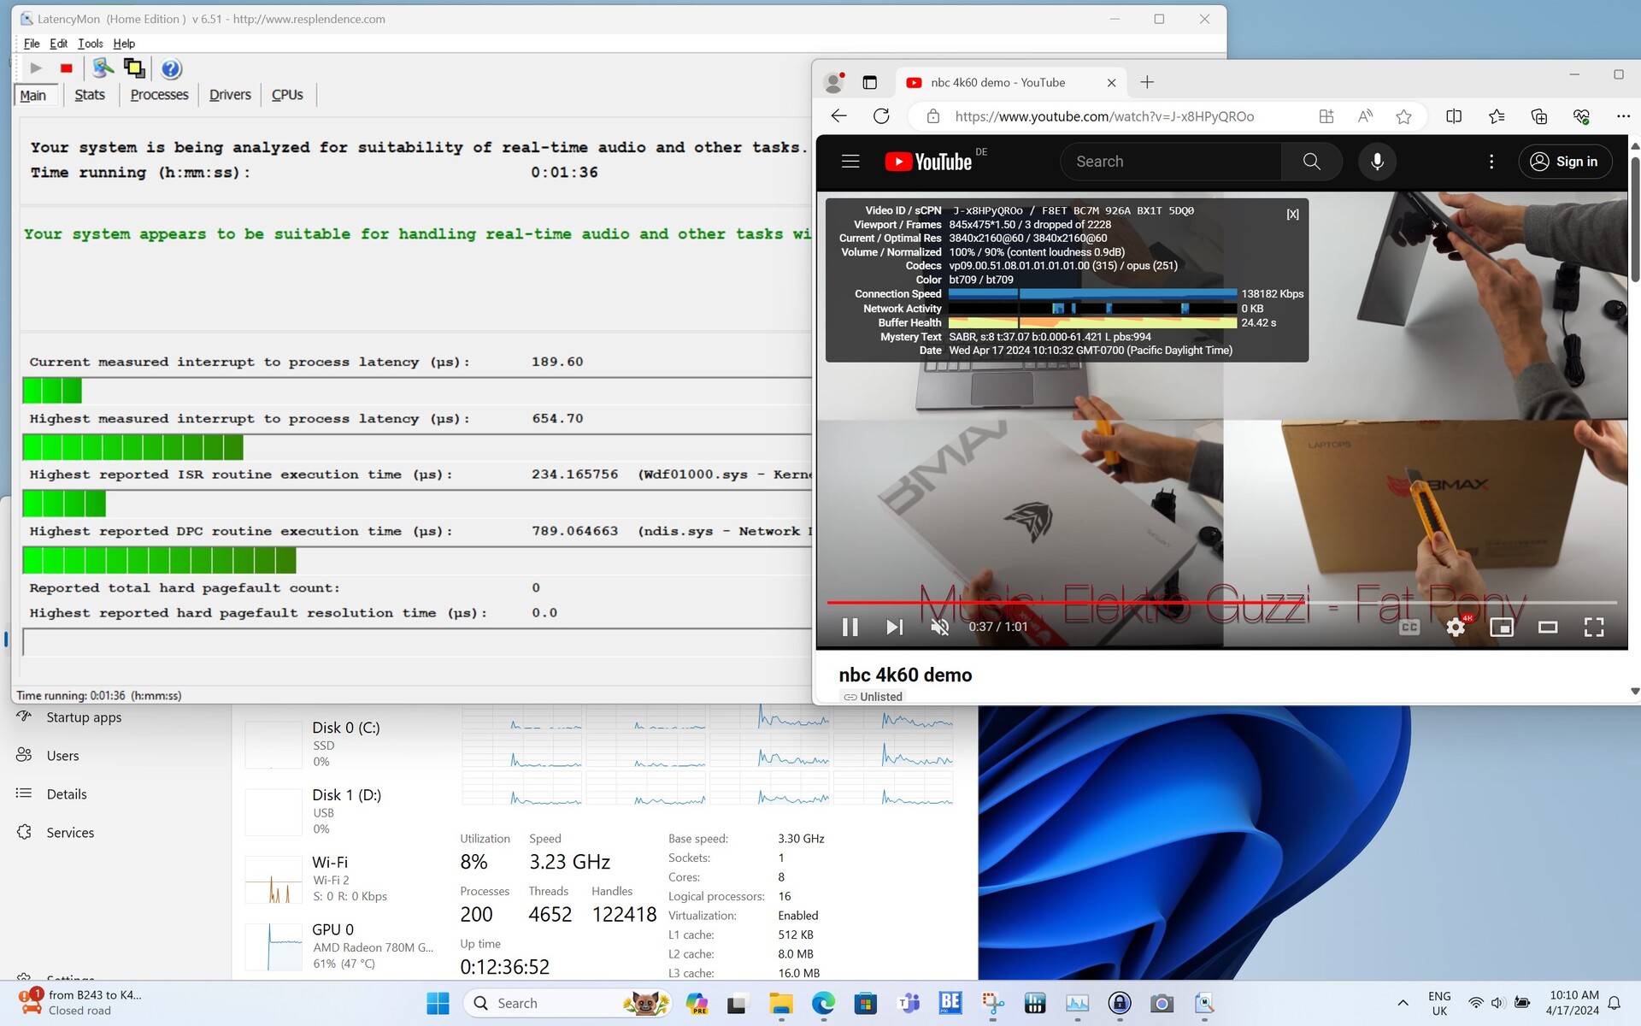The width and height of the screenshot is (1641, 1026).
Task: Click the LatencyMon help question-mark icon
Action: [171, 68]
